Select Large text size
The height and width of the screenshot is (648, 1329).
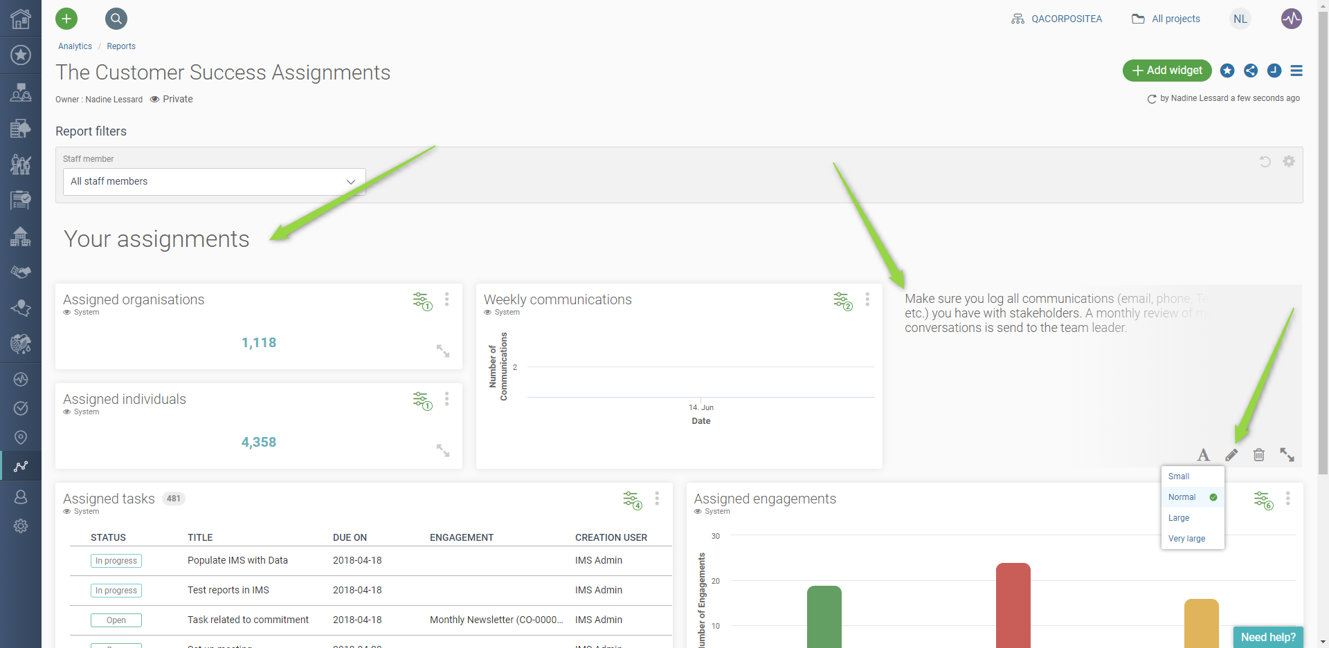1193,518
